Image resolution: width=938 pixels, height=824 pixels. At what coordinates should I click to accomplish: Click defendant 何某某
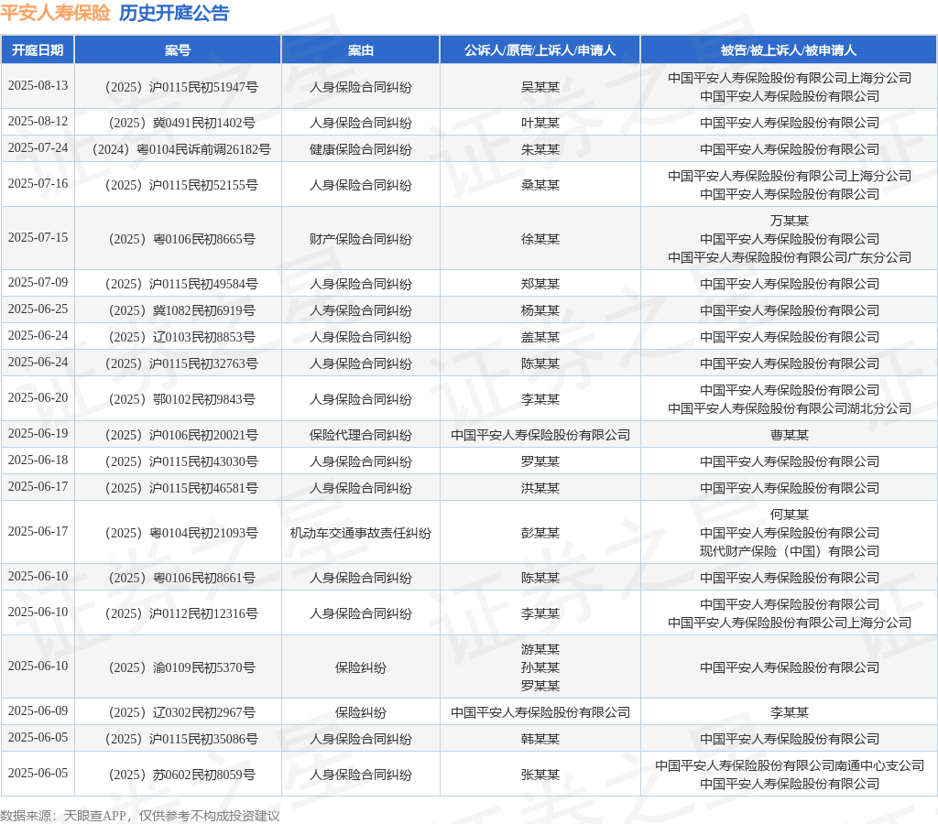click(789, 515)
